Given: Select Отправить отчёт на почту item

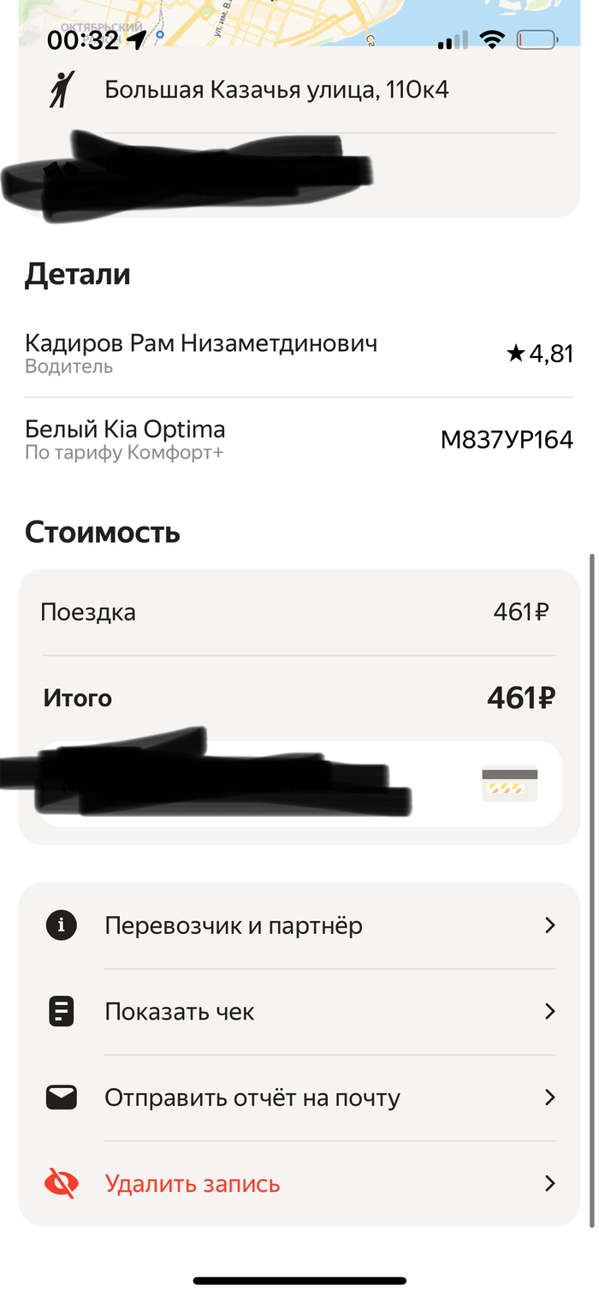Looking at the screenshot, I should click(252, 1098).
